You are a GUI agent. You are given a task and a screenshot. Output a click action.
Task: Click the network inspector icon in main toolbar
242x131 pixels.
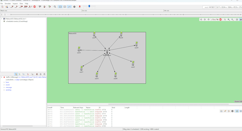[49, 7]
